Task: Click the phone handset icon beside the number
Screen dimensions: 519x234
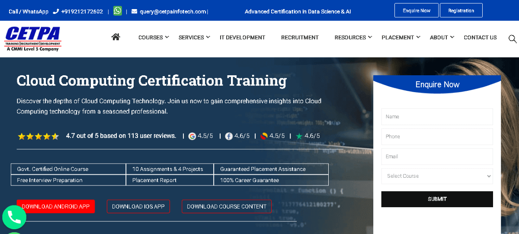Action: pos(56,11)
